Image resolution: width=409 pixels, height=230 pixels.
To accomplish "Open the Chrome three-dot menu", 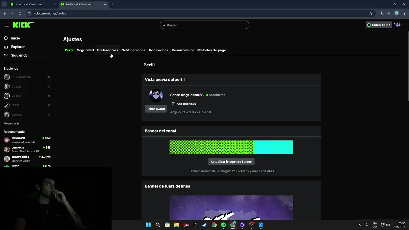I will [x=404, y=13].
